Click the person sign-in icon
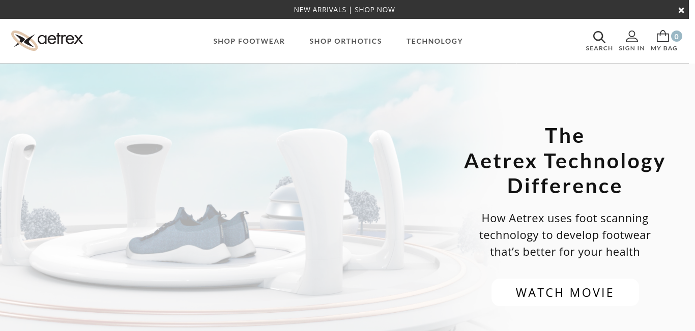The width and height of the screenshot is (695, 331). [631, 37]
